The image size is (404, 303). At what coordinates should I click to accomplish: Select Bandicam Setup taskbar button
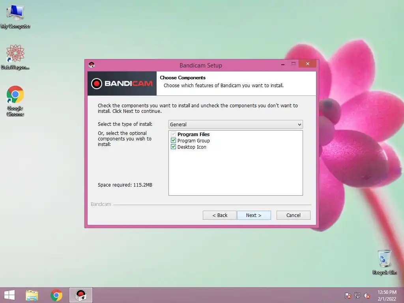(x=80, y=295)
